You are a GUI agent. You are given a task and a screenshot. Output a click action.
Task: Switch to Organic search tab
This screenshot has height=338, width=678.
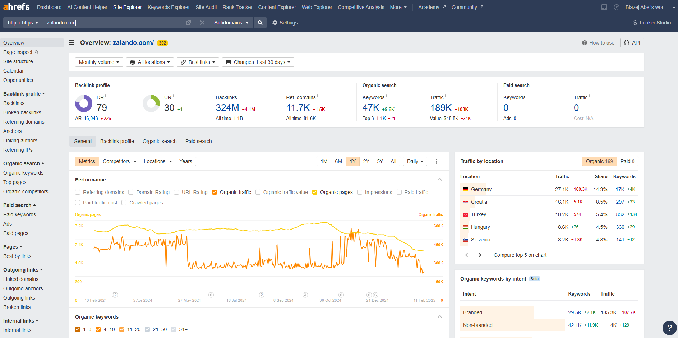point(160,141)
